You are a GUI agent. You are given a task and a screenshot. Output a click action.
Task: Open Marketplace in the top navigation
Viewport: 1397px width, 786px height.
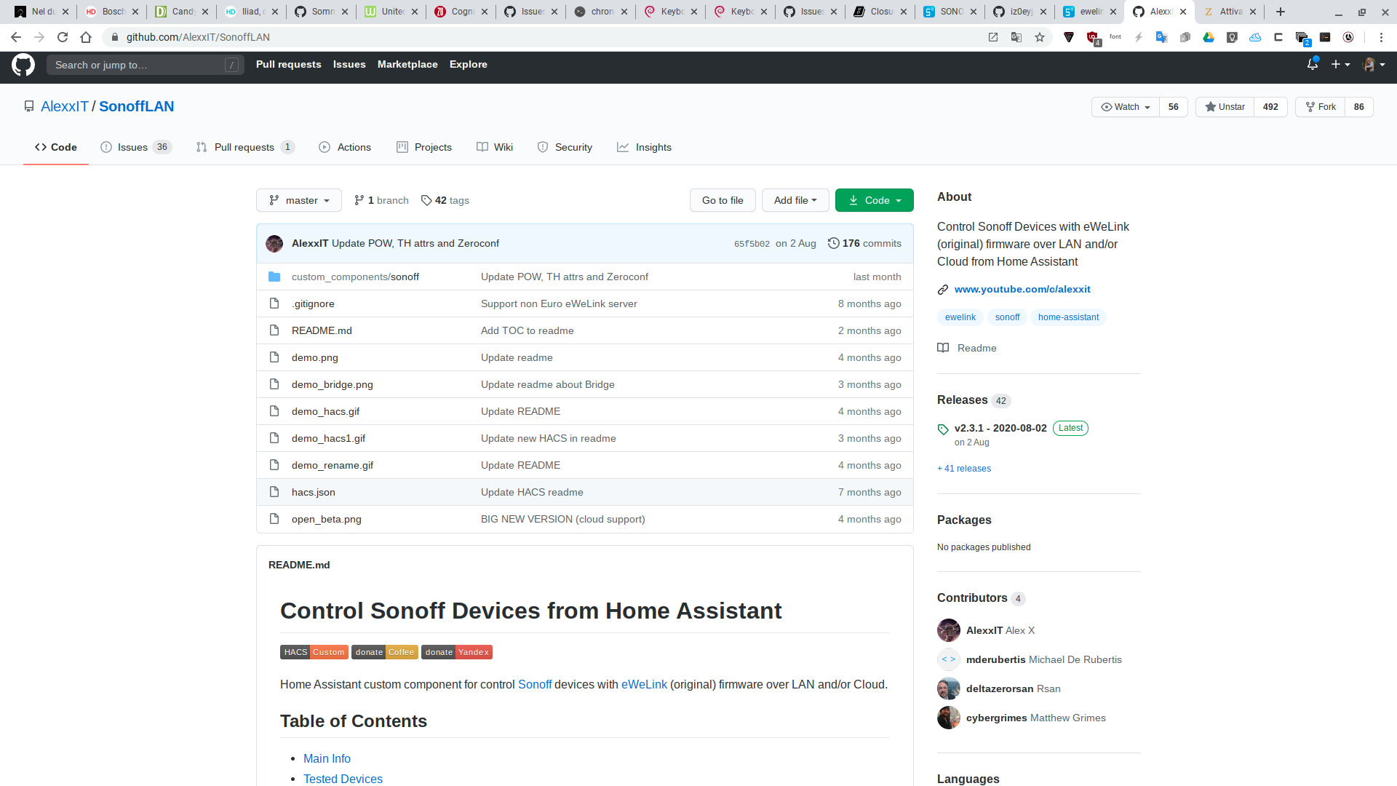(407, 64)
